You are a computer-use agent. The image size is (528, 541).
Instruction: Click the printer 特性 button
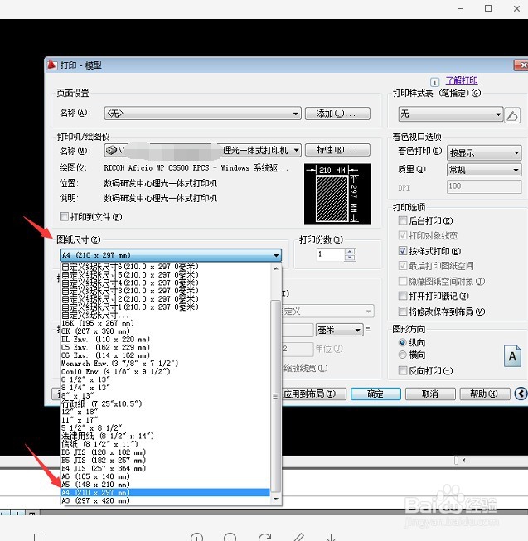pos(337,150)
